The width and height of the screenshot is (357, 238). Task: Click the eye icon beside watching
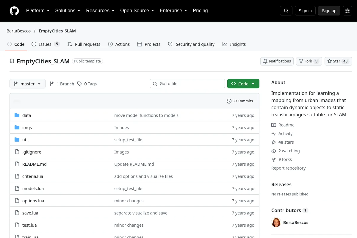pyautogui.click(x=274, y=151)
